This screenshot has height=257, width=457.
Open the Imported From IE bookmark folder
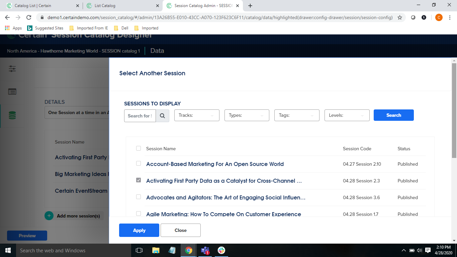(89, 28)
